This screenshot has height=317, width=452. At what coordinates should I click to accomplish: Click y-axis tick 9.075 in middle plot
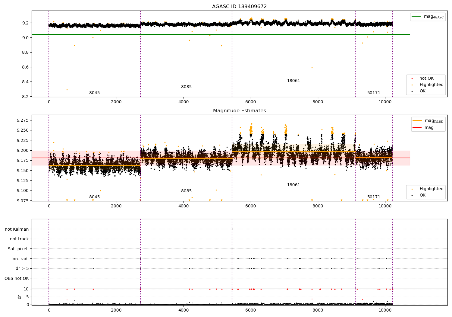(x=23, y=200)
